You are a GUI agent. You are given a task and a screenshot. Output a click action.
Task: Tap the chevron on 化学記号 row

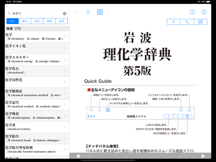tap(65, 105)
